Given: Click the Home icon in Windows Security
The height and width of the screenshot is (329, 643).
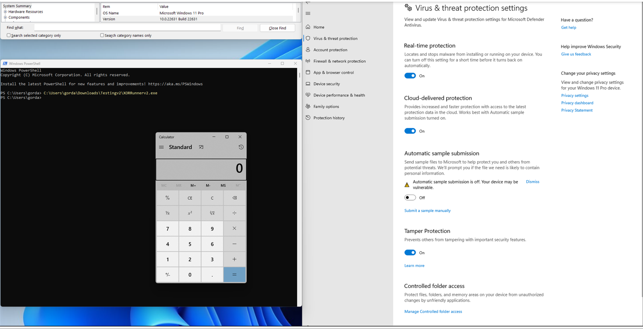Looking at the screenshot, I should tap(308, 27).
